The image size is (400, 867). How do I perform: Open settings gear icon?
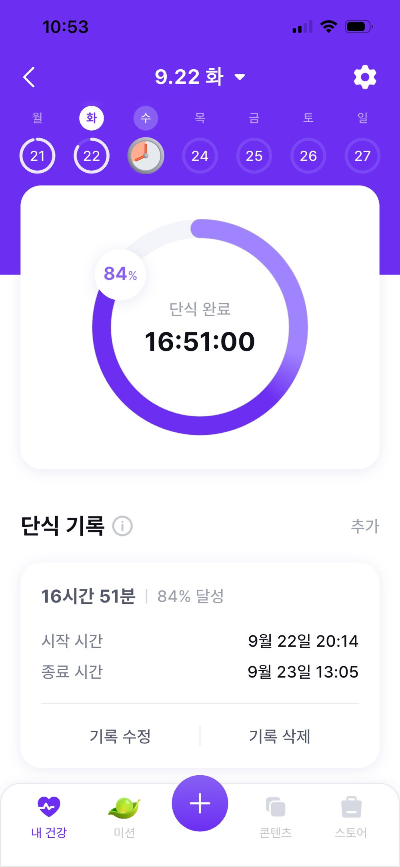365,77
